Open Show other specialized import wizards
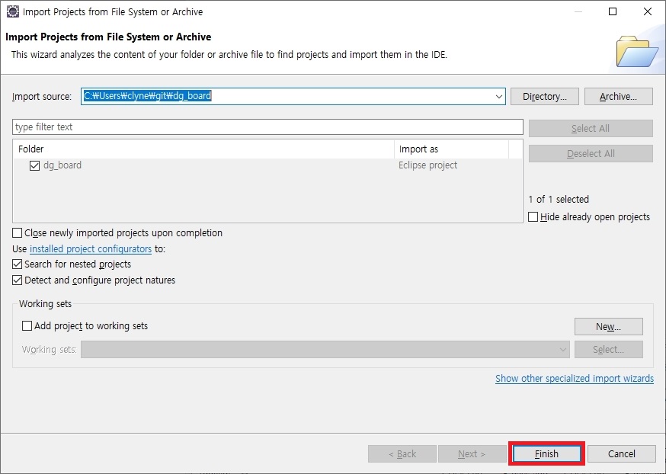This screenshot has height=474, width=666. click(x=575, y=379)
